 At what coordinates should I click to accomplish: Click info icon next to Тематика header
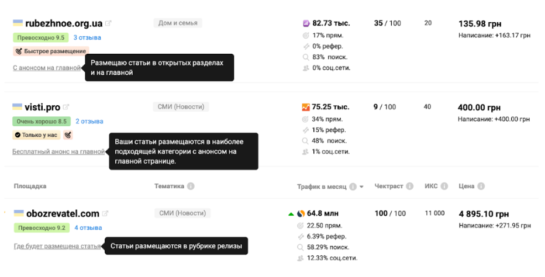[x=191, y=186]
